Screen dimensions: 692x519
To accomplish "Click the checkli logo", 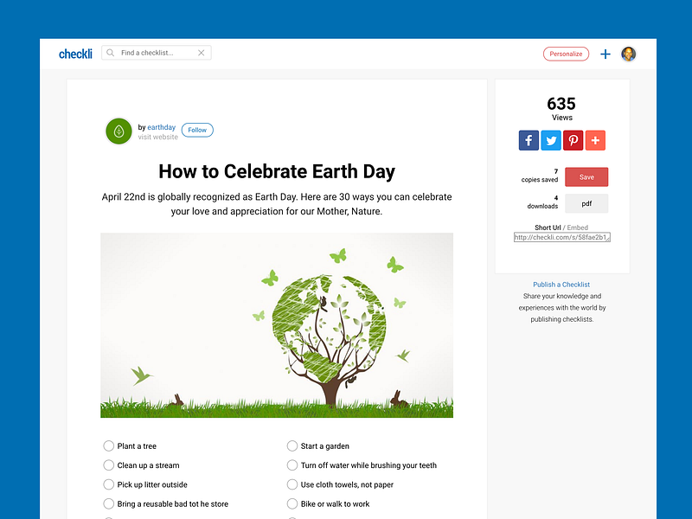I will (75, 54).
